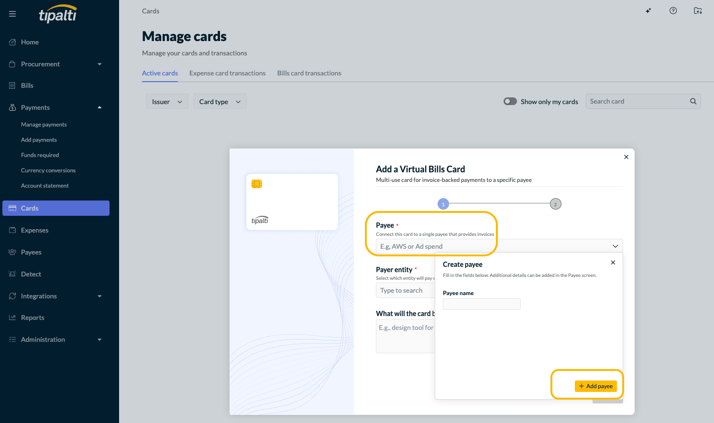714x423 pixels.
Task: Click the folder export icon
Action: [698, 11]
